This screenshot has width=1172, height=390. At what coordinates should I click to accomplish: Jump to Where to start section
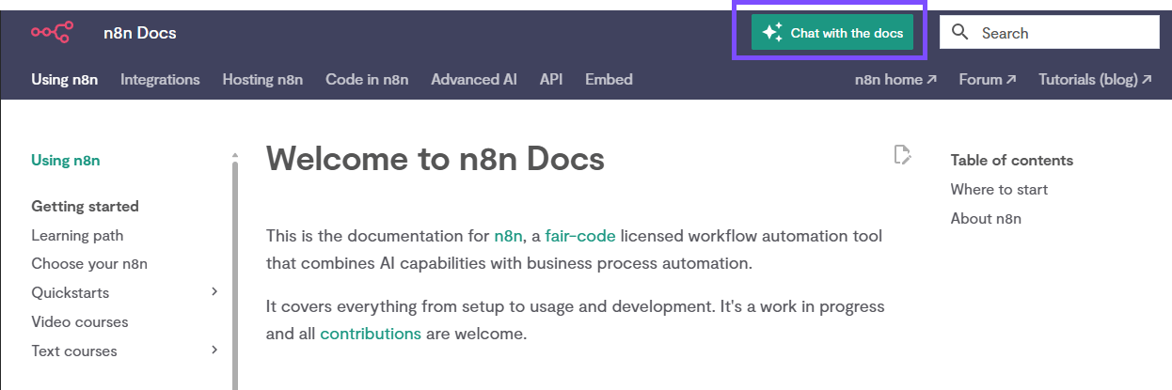[999, 190]
